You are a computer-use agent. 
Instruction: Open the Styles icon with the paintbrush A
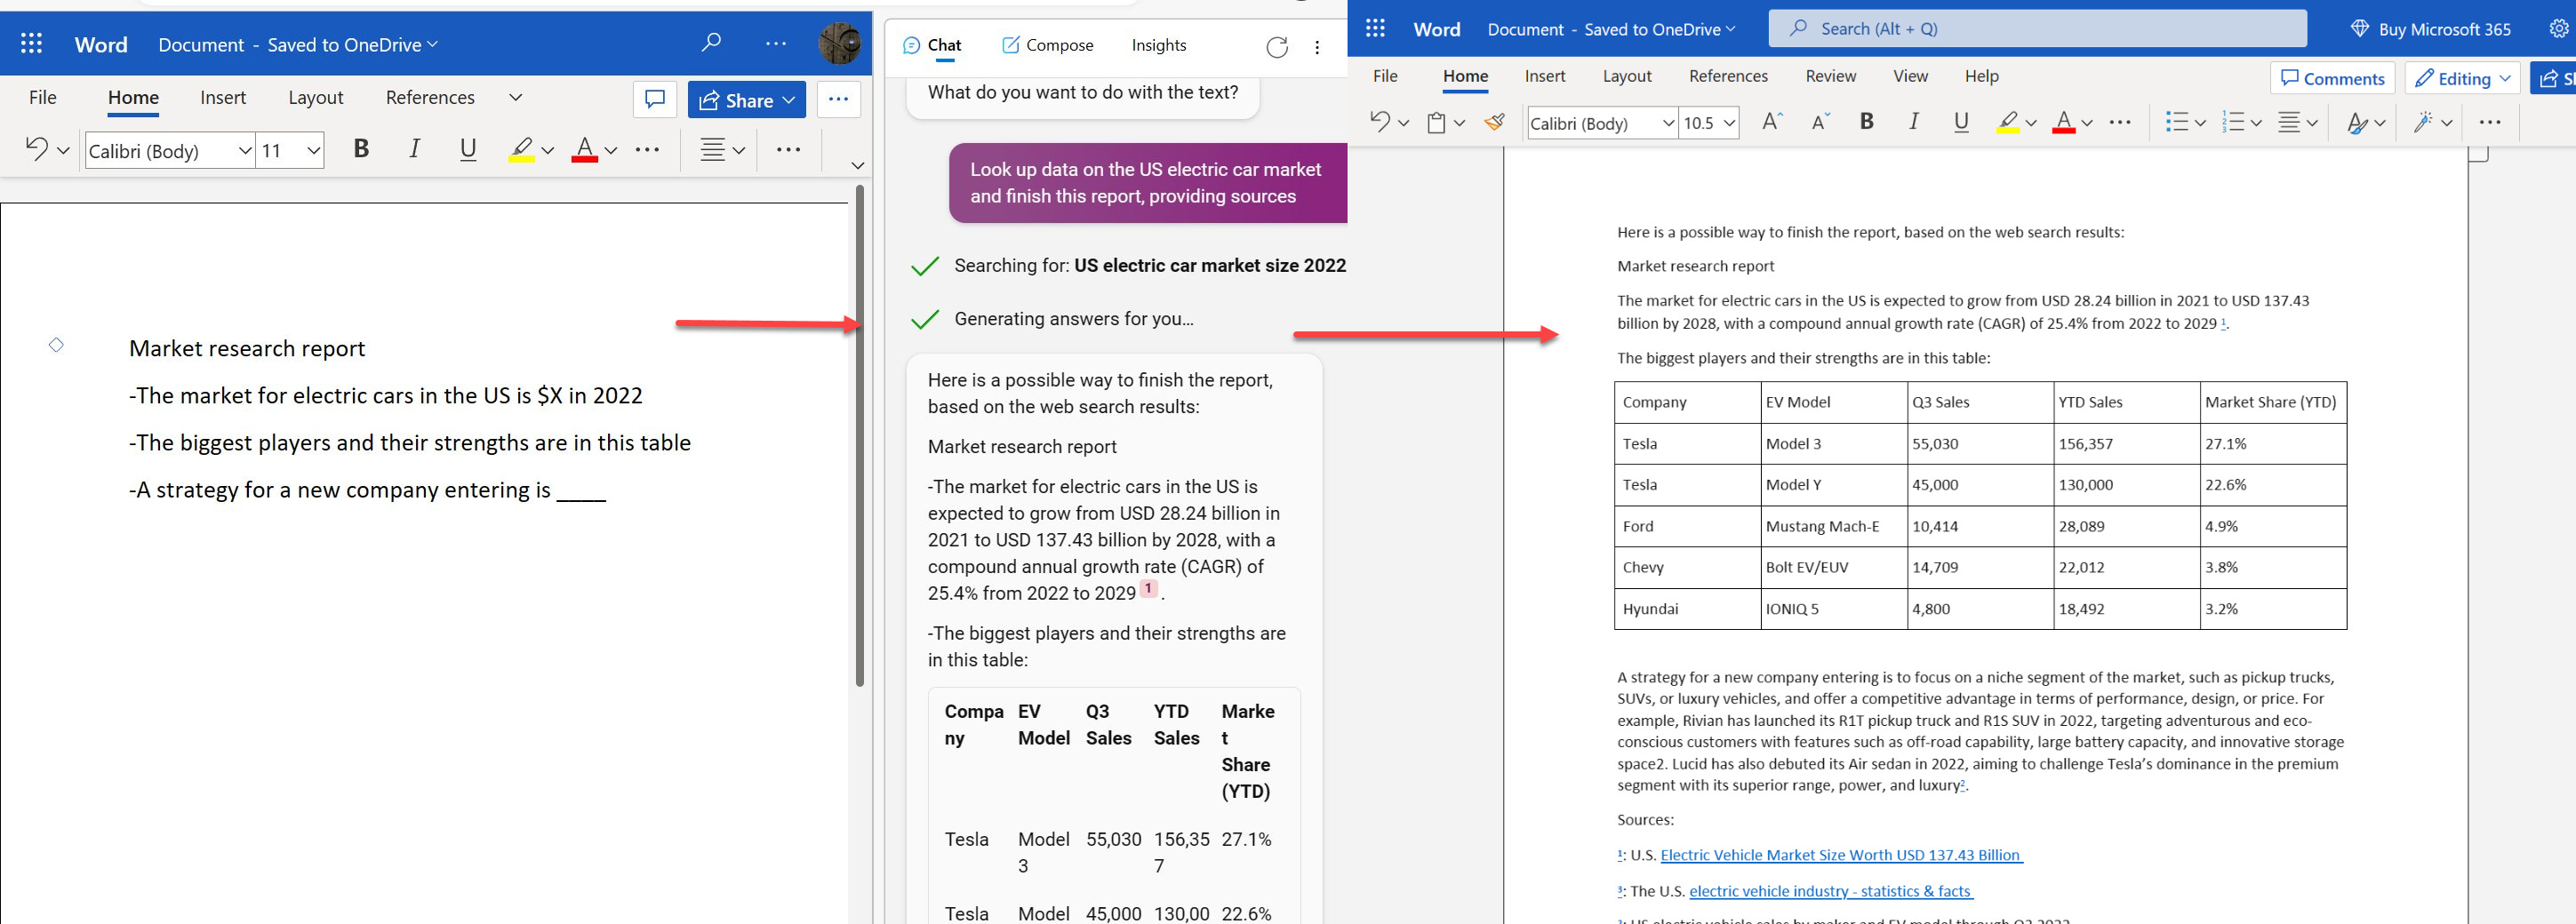click(x=2356, y=122)
